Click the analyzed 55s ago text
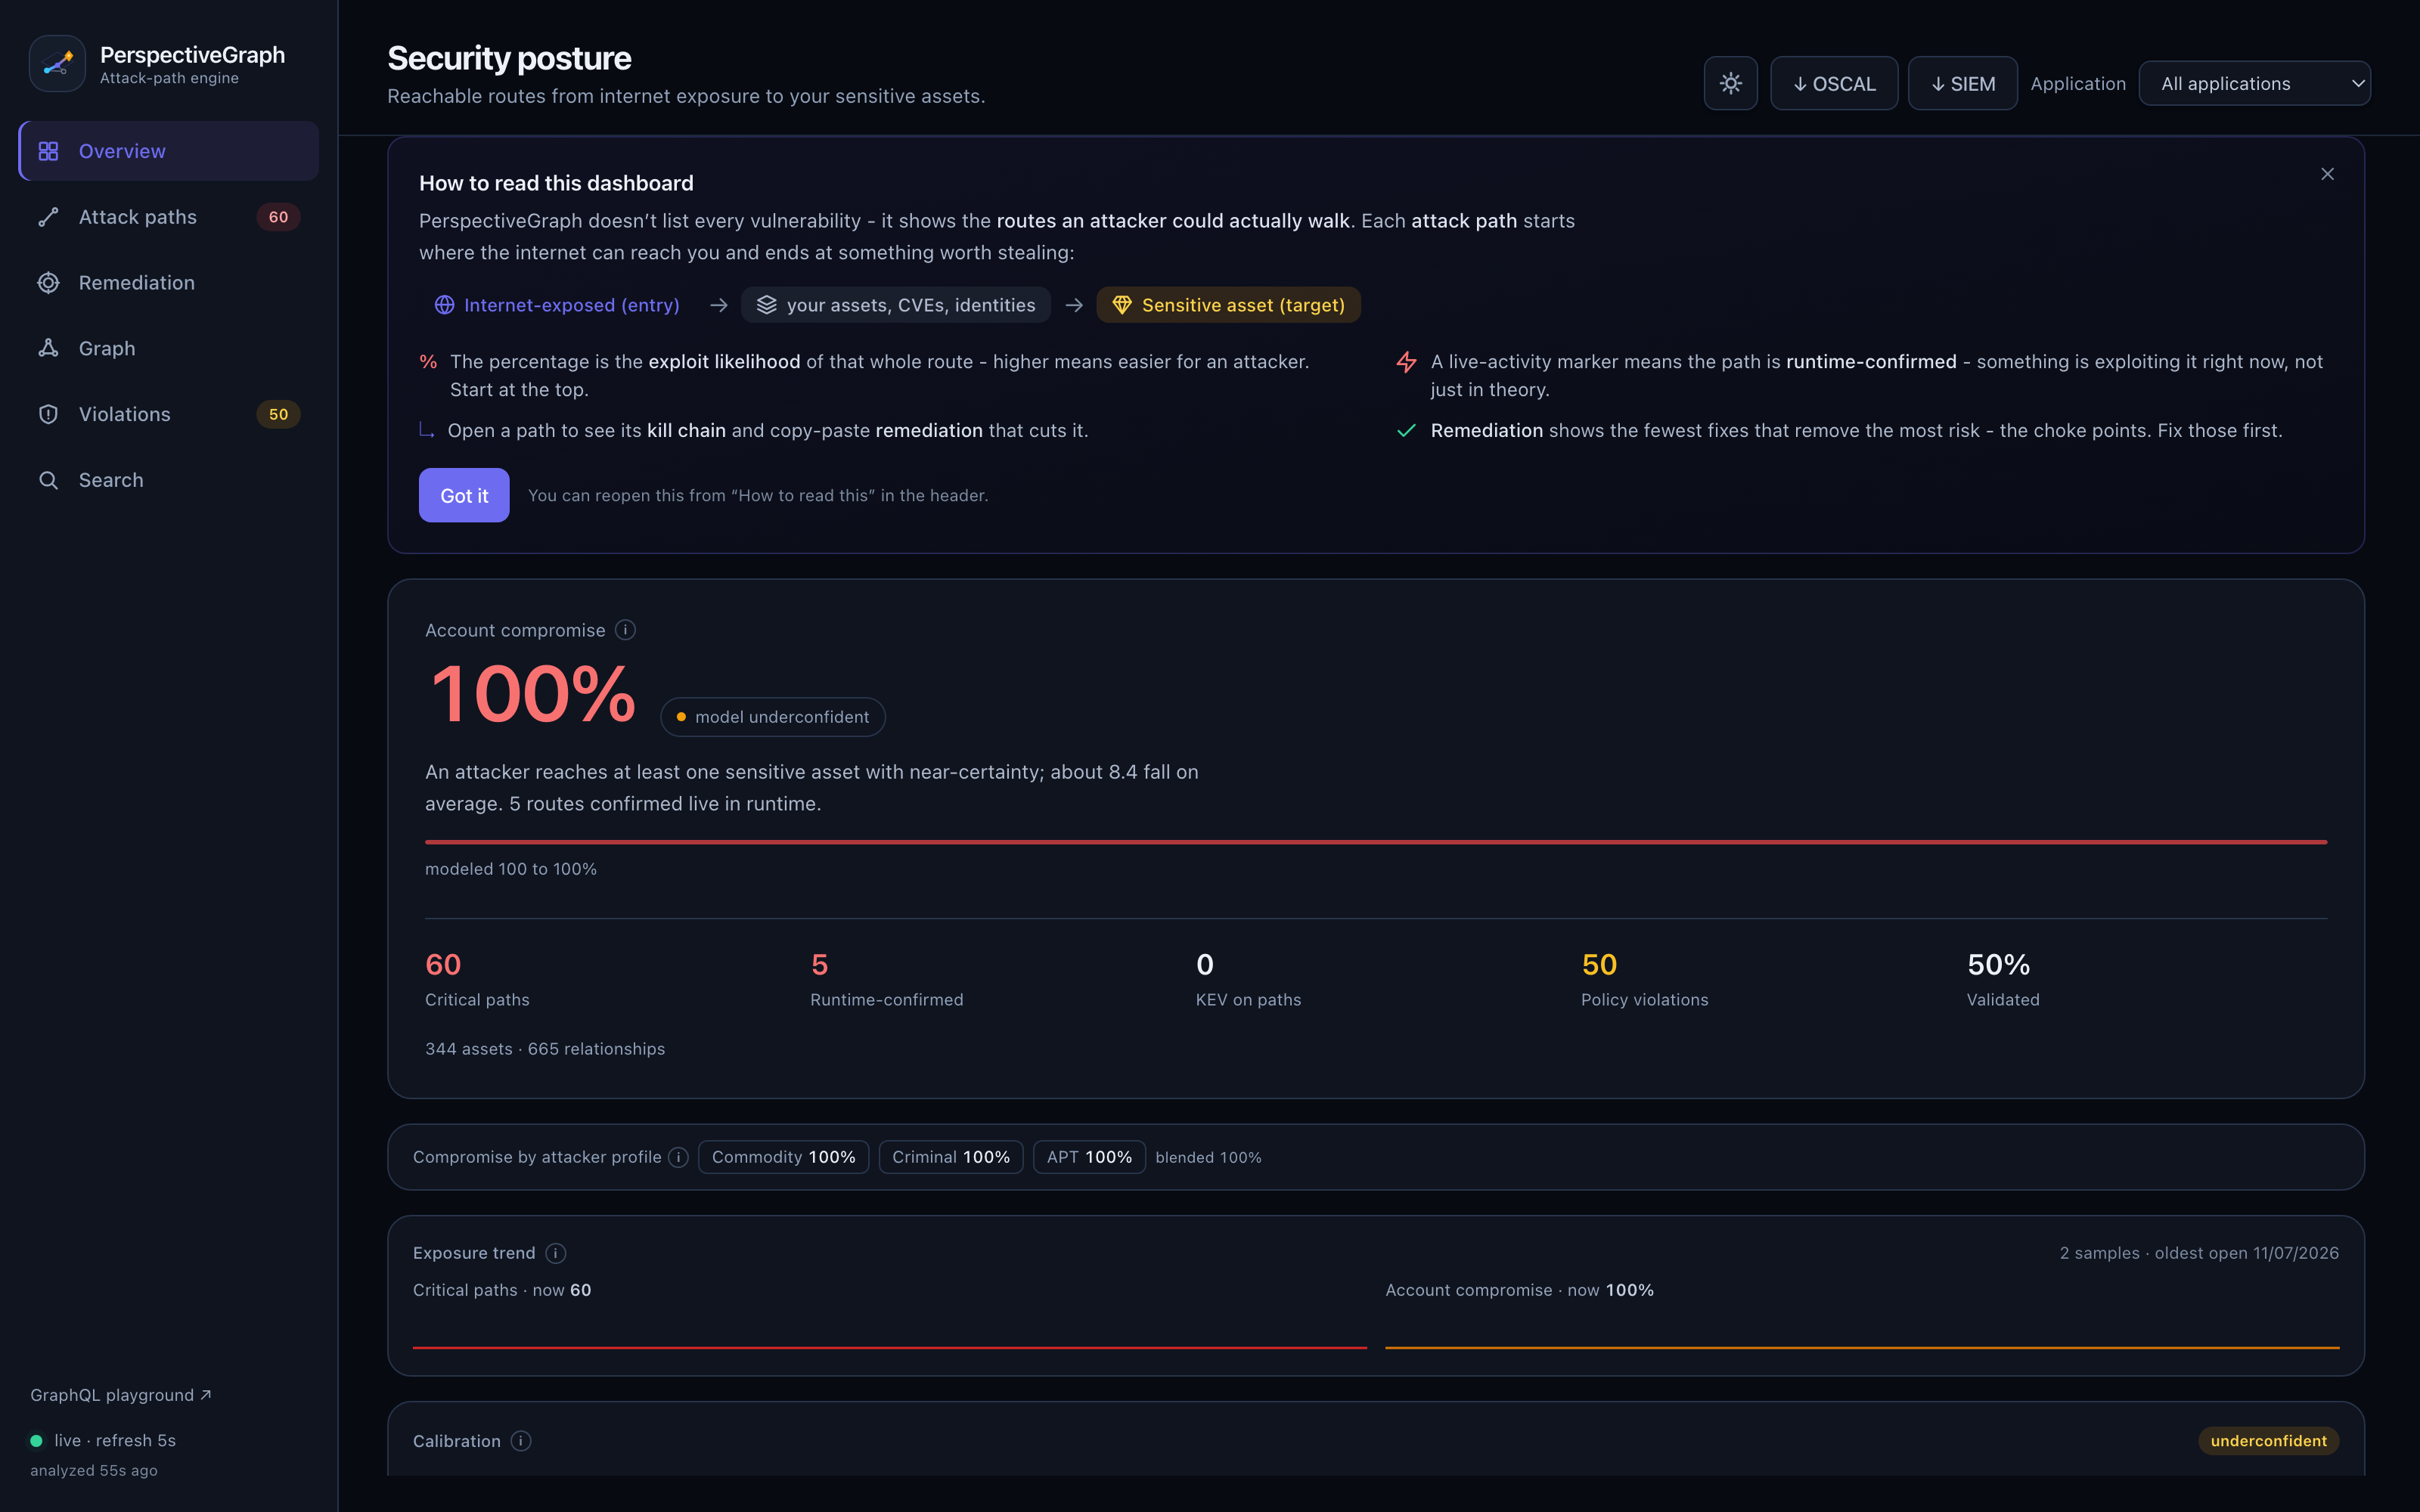The width and height of the screenshot is (2420, 1512). 94,1470
